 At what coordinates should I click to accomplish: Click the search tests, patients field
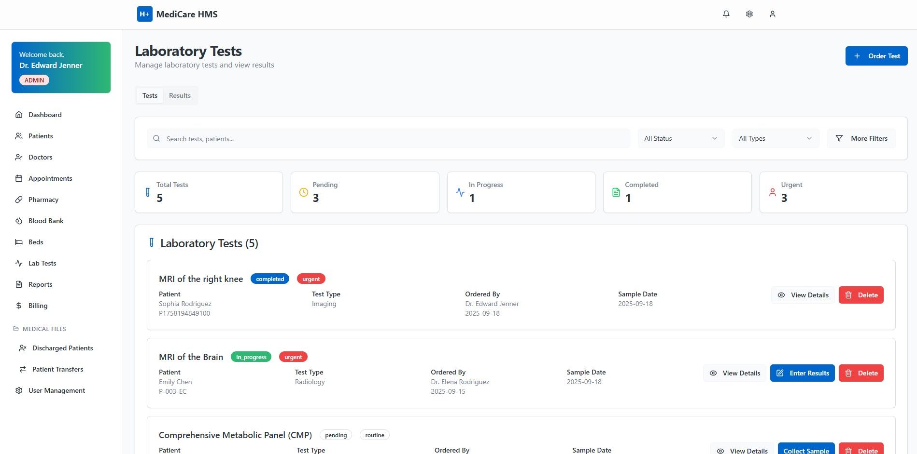tap(388, 139)
